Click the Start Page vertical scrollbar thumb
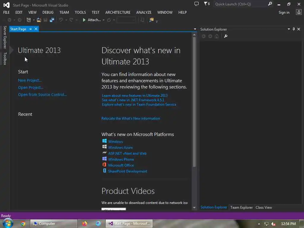Screen dimensions: 304x228 (194, 102)
